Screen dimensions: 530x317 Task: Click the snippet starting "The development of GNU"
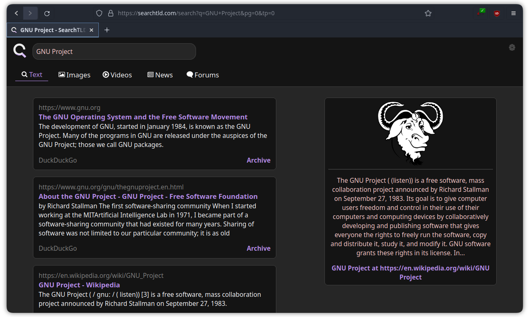click(x=153, y=135)
